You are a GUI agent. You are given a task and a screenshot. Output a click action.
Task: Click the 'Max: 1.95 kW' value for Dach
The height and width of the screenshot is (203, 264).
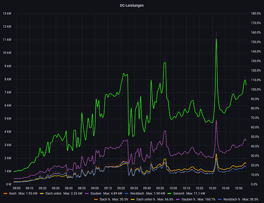(x=28, y=193)
